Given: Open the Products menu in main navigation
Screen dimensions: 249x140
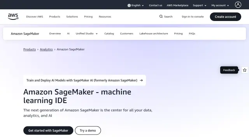Looking at the screenshot, I should click(x=54, y=17).
